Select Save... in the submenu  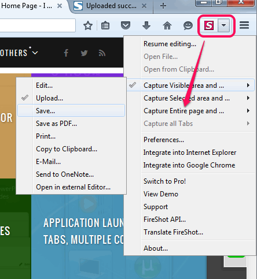(71, 111)
